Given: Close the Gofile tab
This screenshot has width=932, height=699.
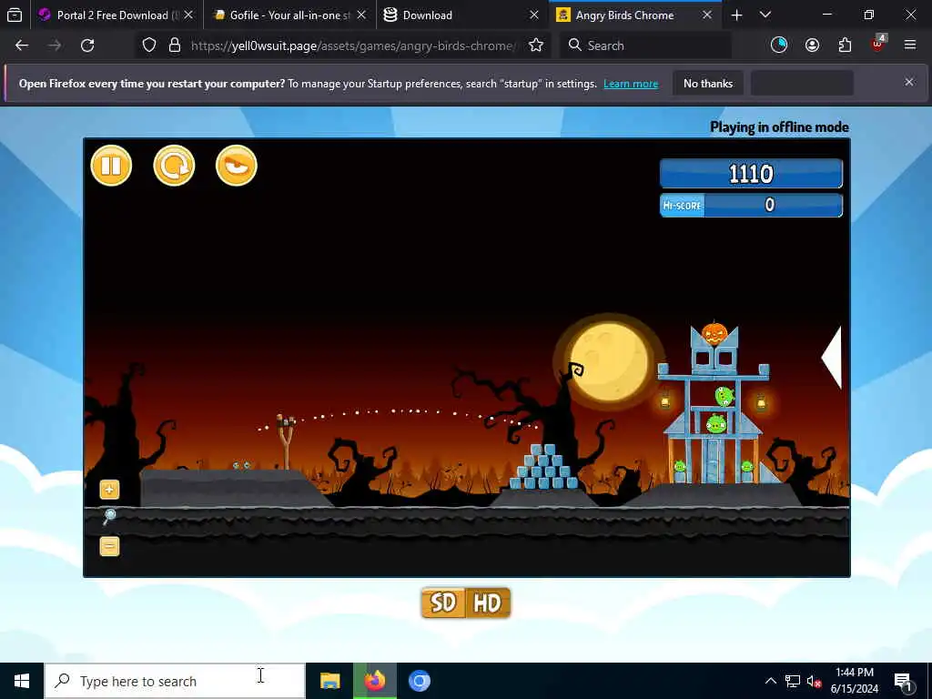Looking at the screenshot, I should [361, 15].
